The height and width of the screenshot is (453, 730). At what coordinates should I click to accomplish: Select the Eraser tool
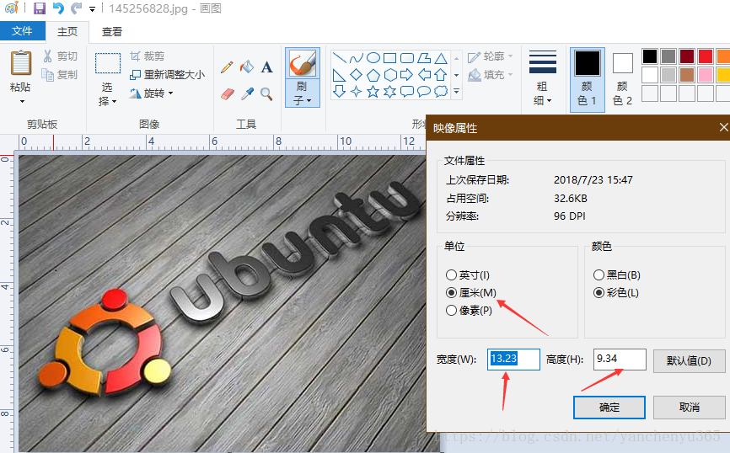pyautogui.click(x=227, y=94)
